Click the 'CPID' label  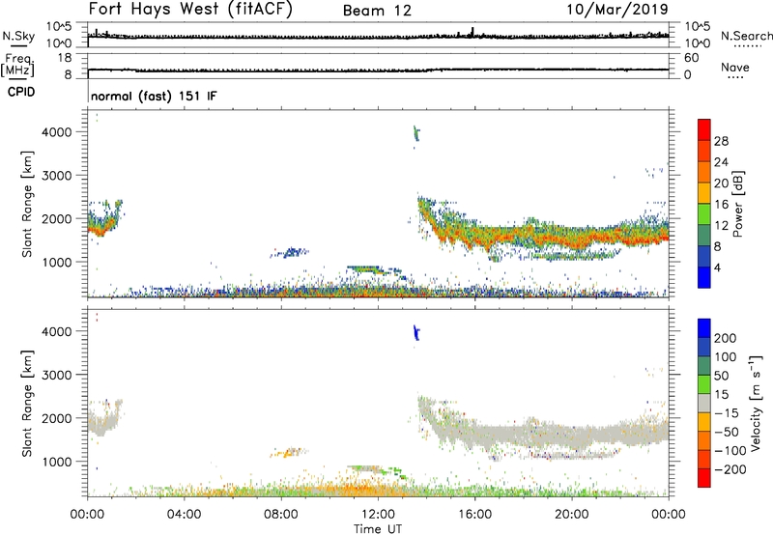coord(21,92)
